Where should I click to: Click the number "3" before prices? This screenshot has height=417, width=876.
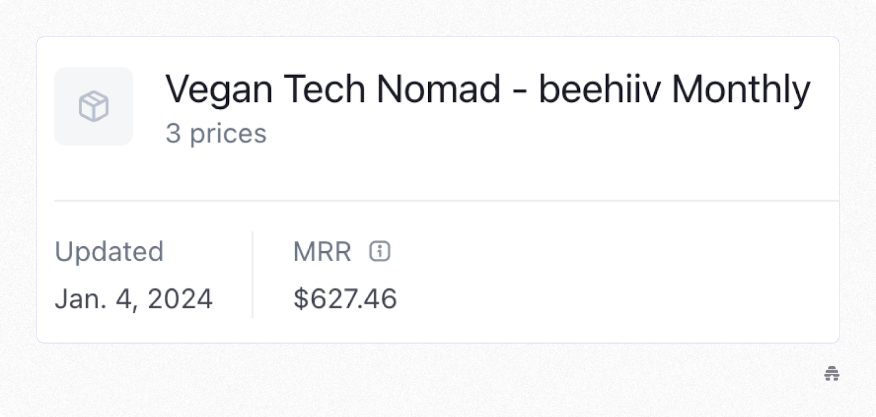click(173, 134)
